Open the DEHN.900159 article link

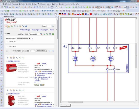click(x=14, y=94)
